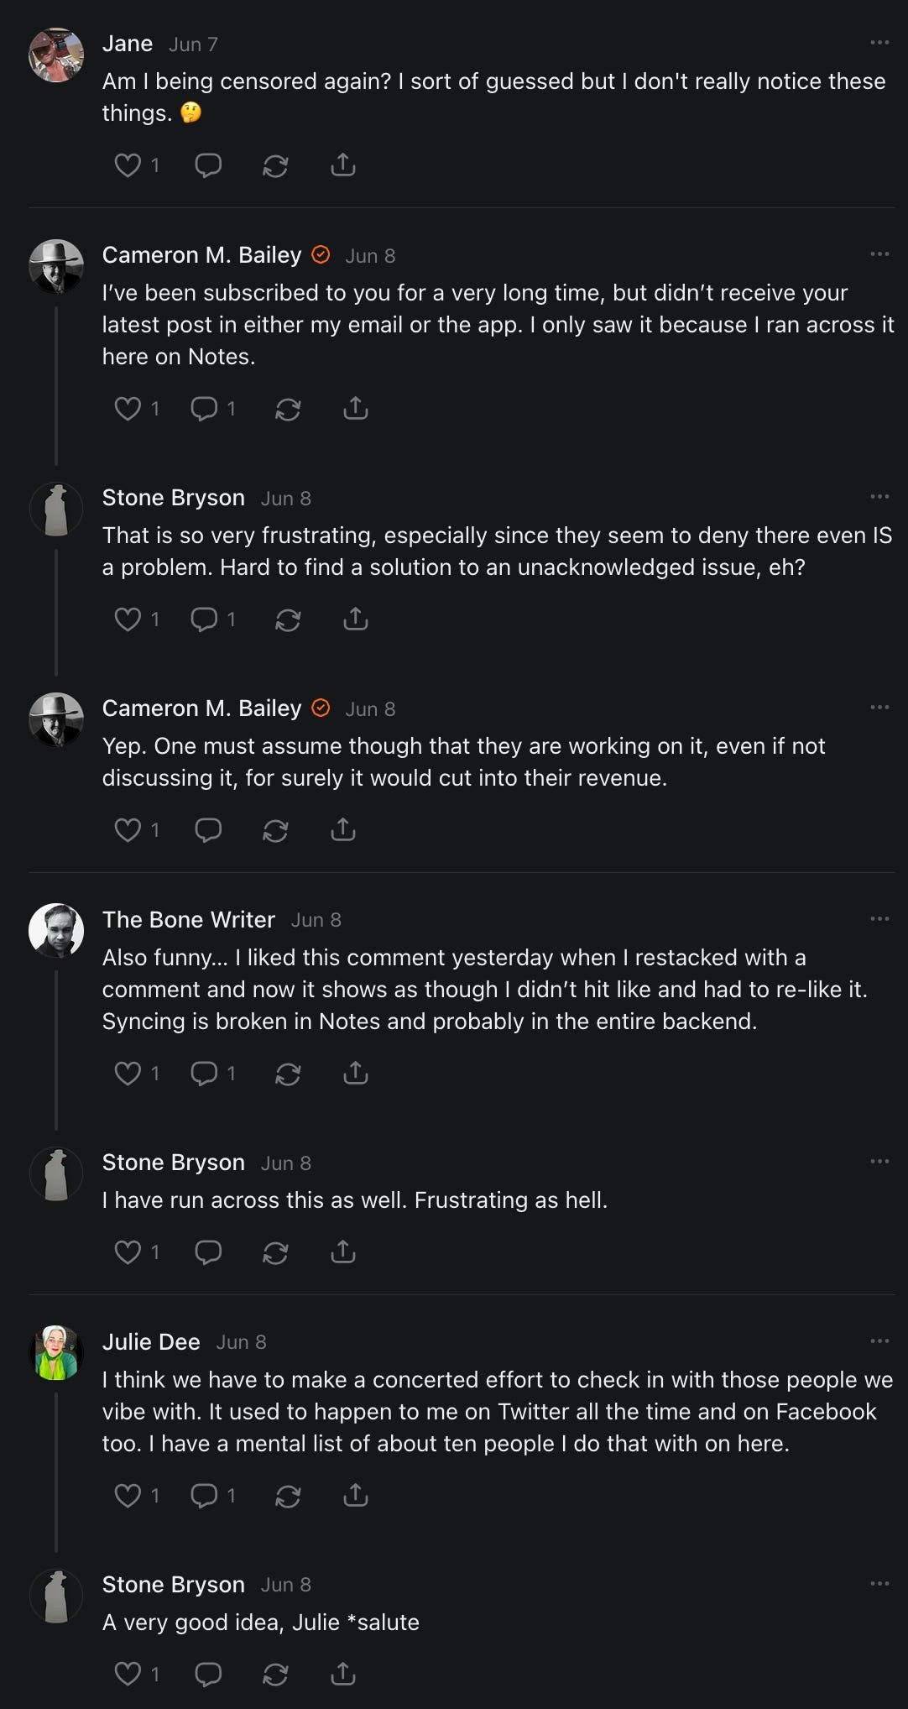The image size is (908, 1709).
Task: Open more options for Julie Dee's comment
Action: pyautogui.click(x=879, y=1341)
